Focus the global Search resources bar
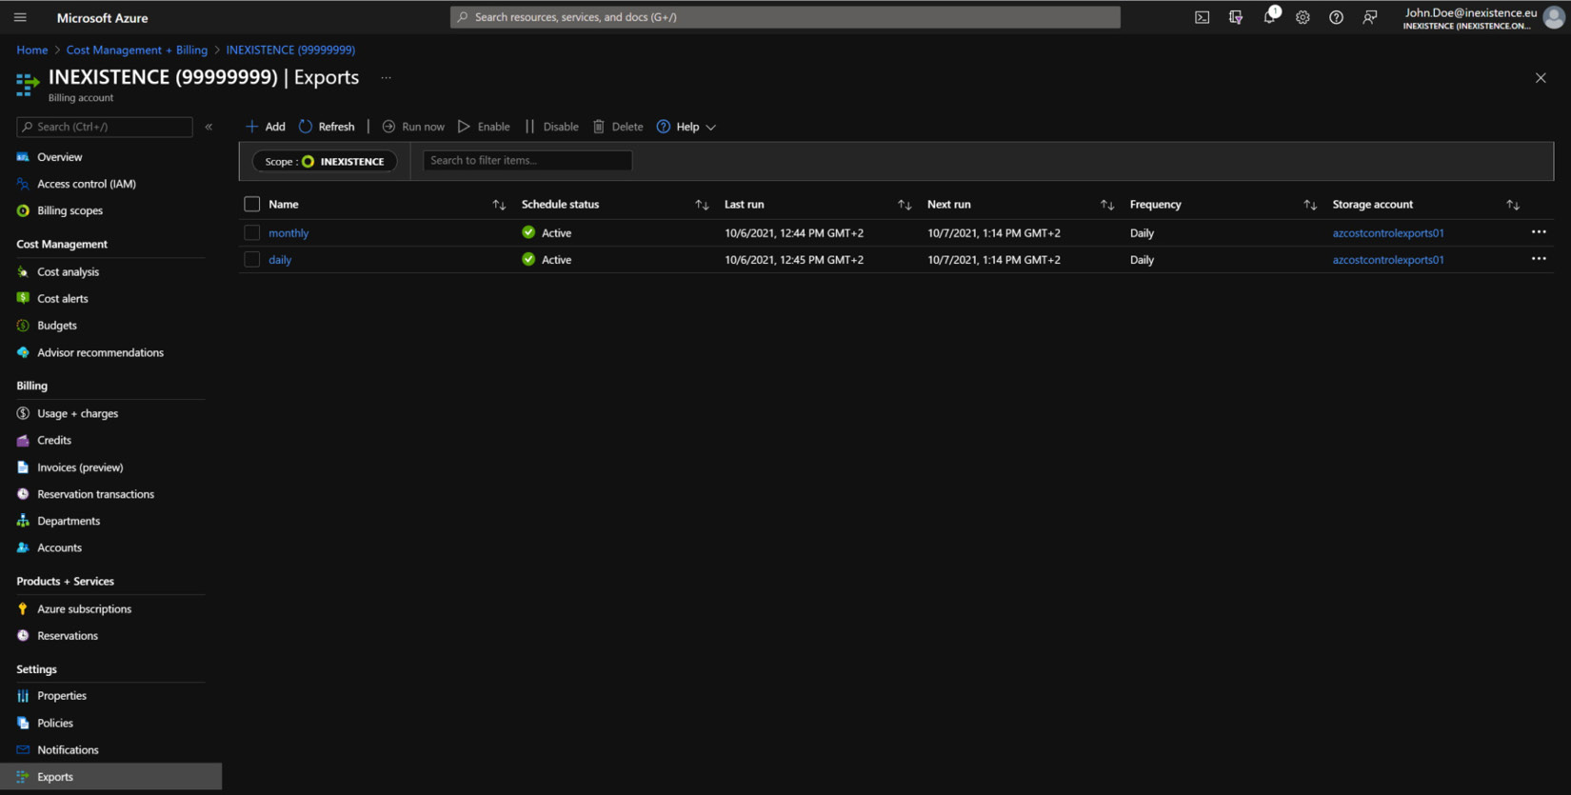 (785, 17)
